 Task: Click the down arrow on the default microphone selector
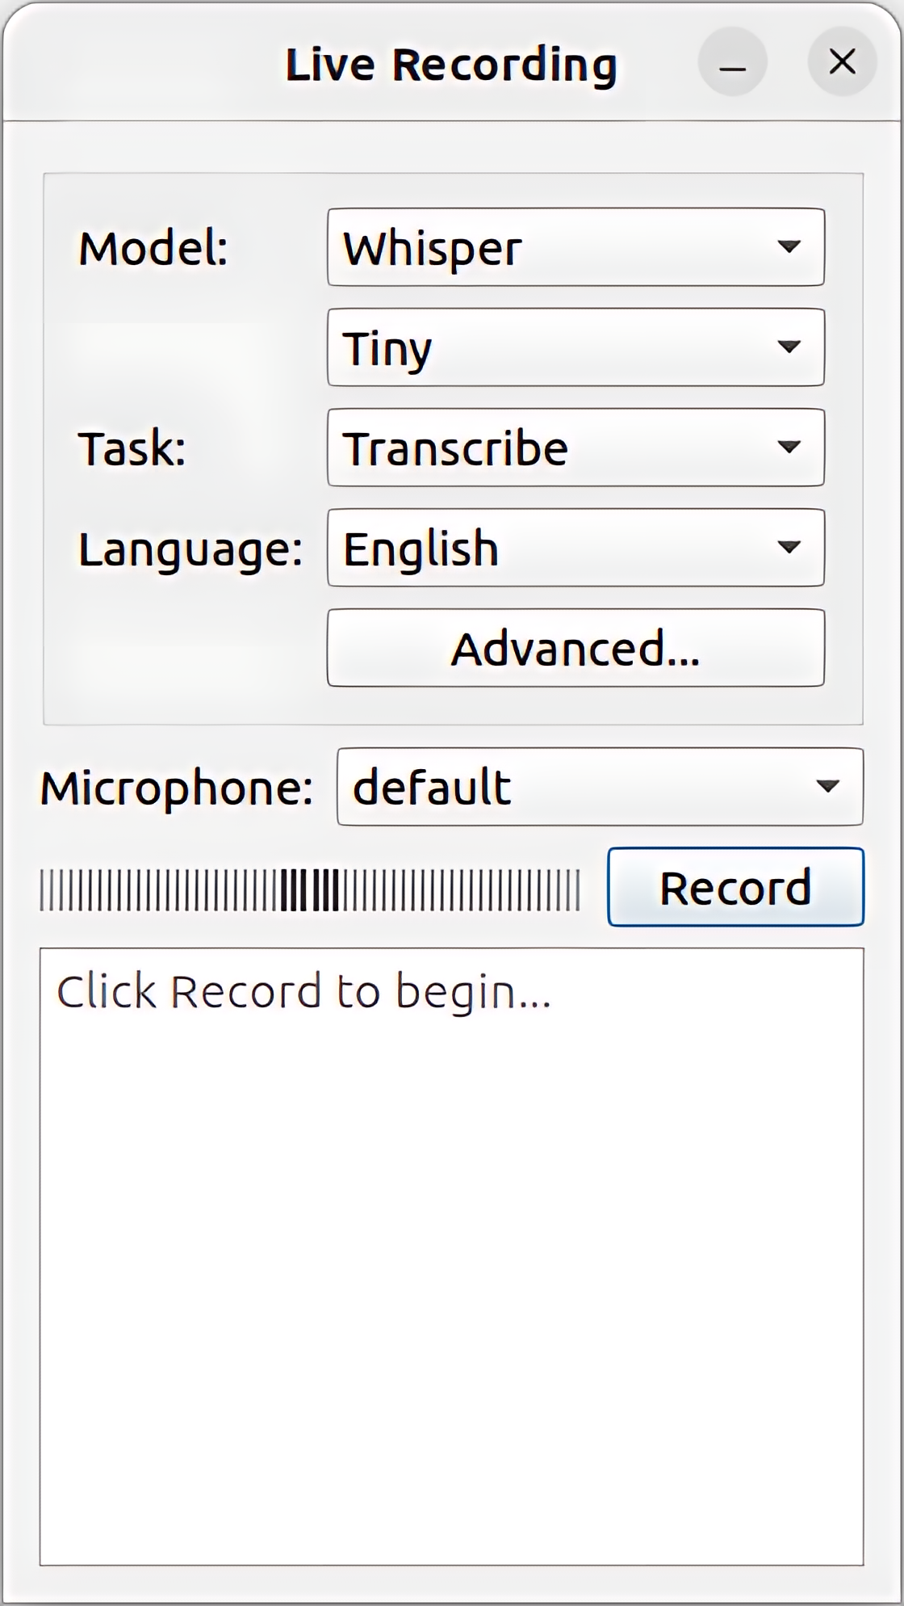(828, 786)
